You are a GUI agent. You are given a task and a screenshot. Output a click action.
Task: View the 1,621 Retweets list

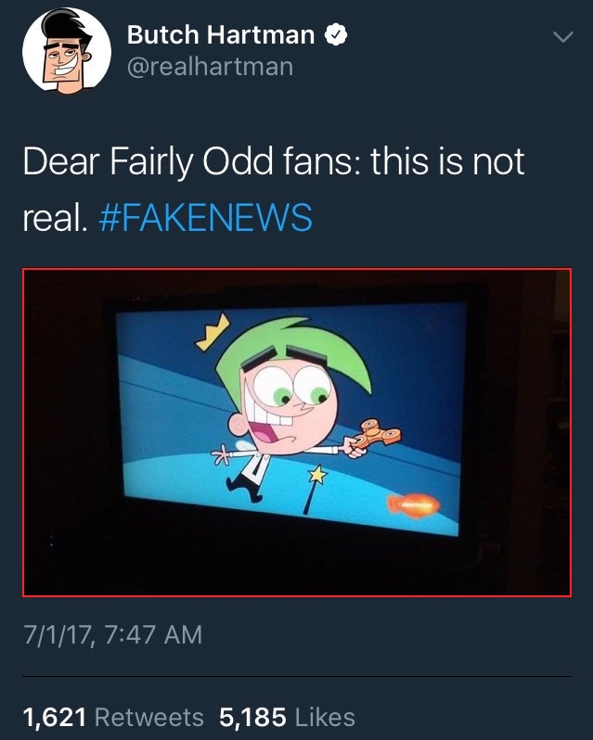(113, 717)
